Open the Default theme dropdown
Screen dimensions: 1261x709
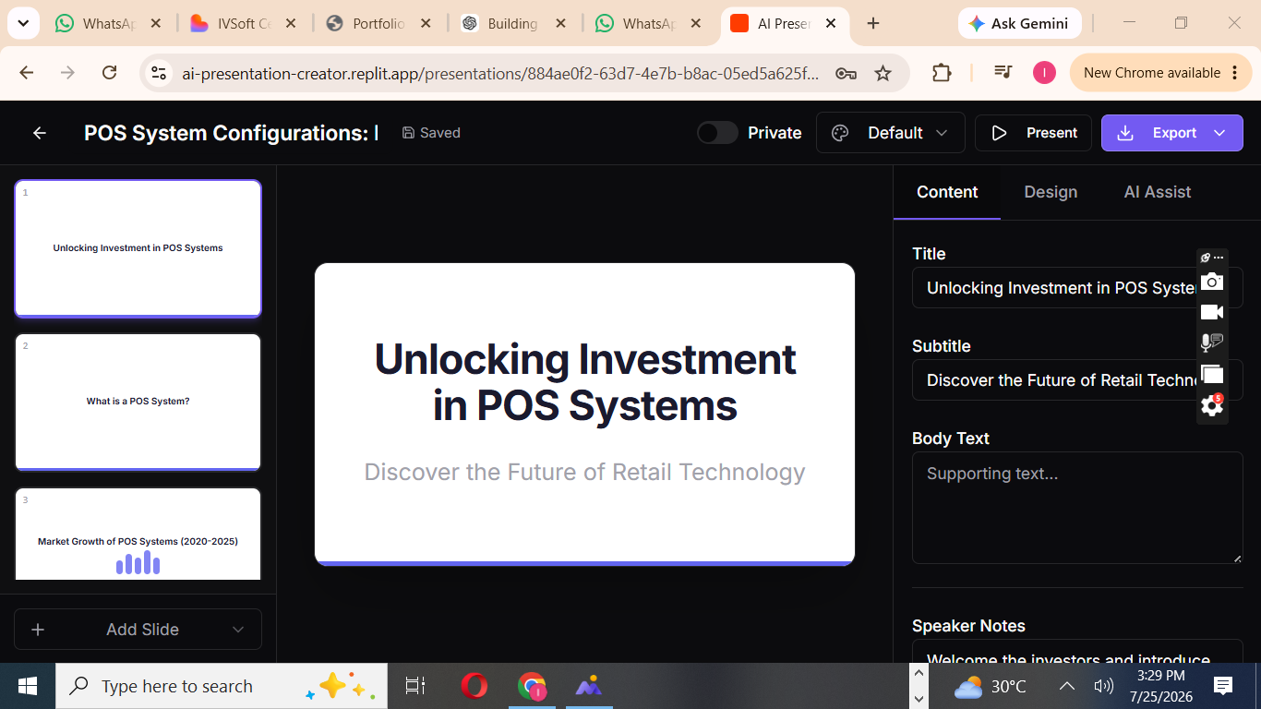pyautogui.click(x=891, y=133)
